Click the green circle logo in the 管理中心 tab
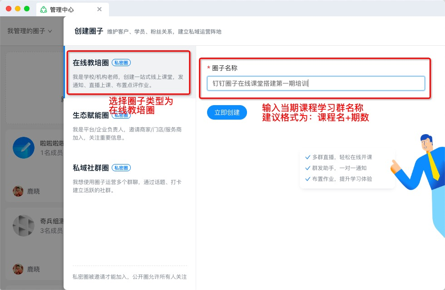 click(x=44, y=10)
